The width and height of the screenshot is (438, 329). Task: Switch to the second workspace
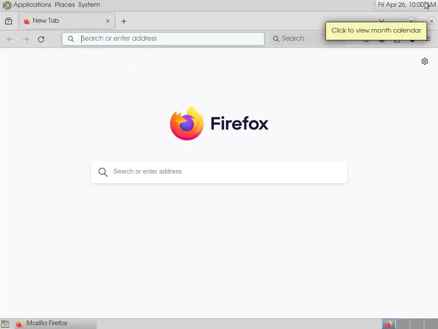click(x=403, y=324)
